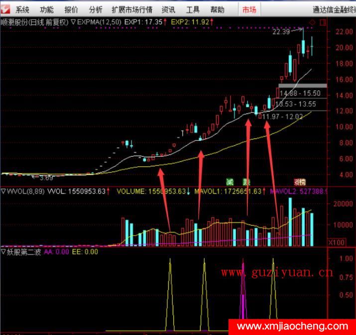Screen dimensions: 356x335
Task: Click the 22.39 high price label
Action: point(281,32)
